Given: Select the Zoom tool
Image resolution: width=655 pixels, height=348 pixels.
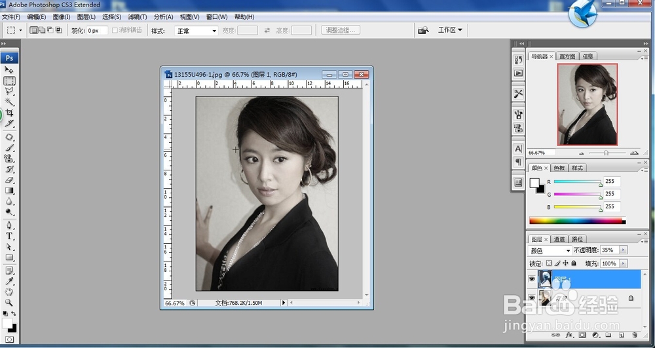Looking at the screenshot, I should coord(9,303).
